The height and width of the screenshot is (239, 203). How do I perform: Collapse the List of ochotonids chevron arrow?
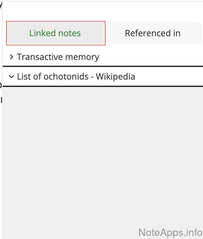coord(12,77)
